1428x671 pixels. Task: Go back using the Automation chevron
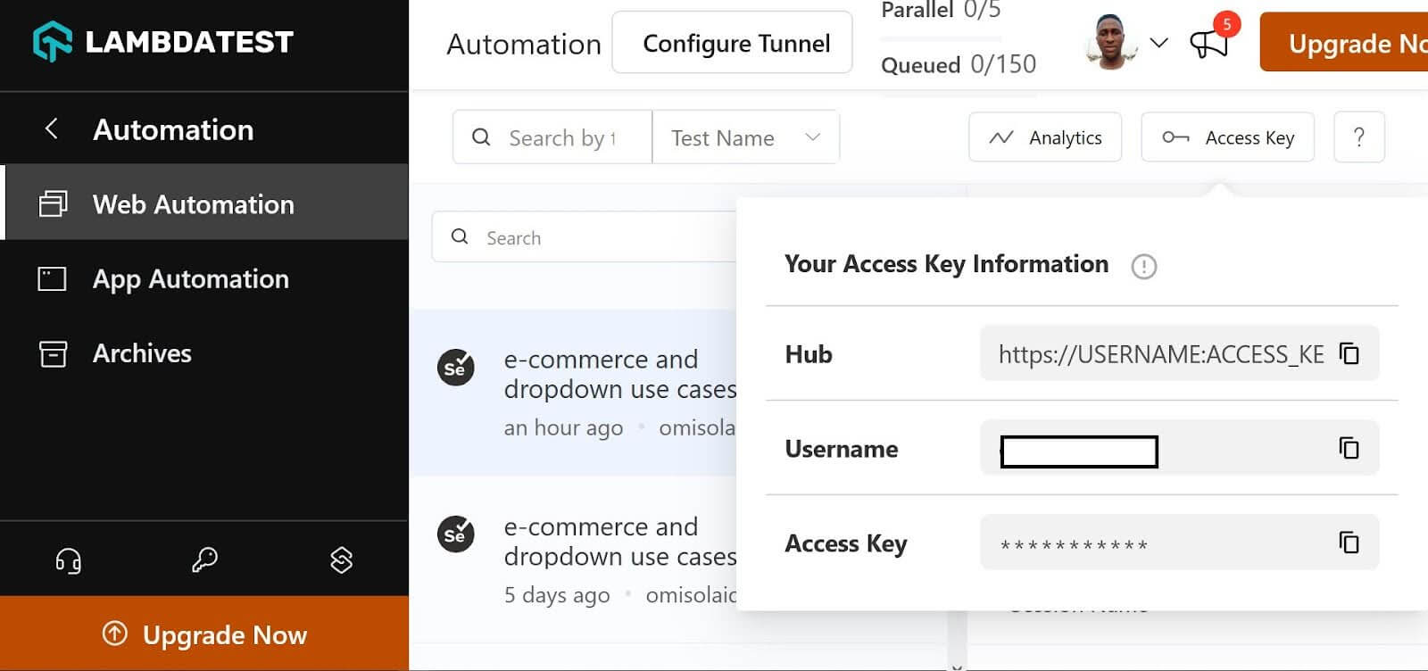(52, 128)
